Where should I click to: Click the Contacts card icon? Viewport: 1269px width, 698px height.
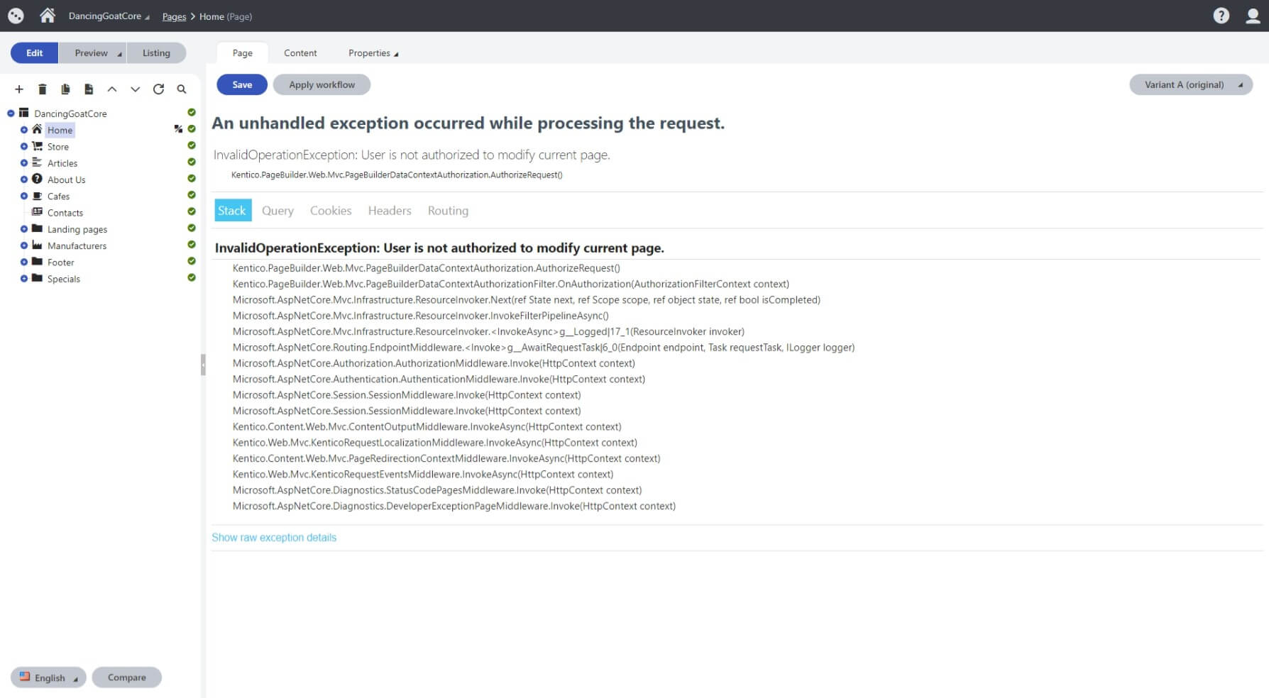[x=37, y=212]
